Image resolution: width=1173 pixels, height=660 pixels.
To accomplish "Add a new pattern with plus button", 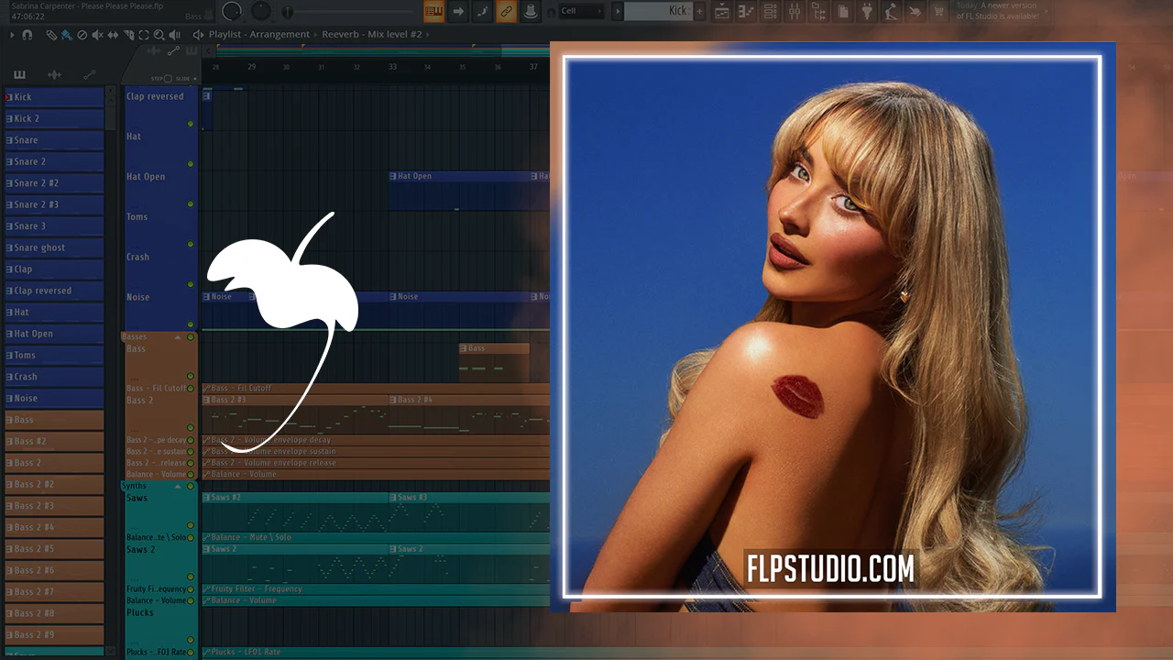I will tap(700, 11).
